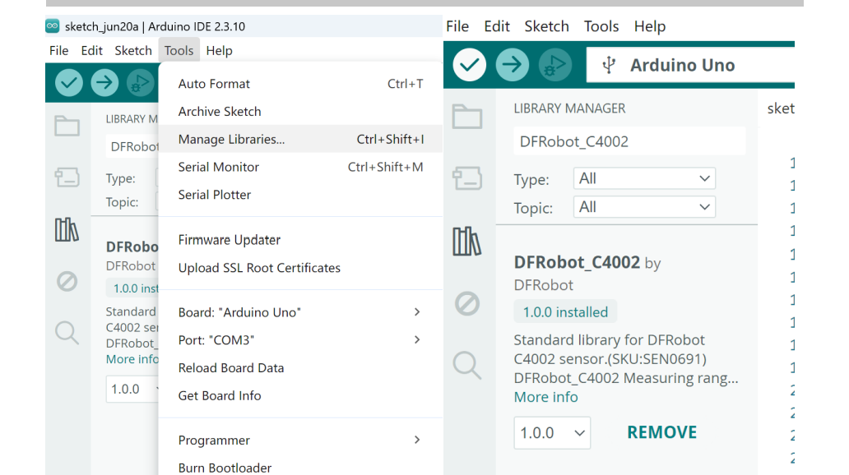Select Manage Libraries... menu entry
This screenshot has height=475, width=849.
(300, 139)
